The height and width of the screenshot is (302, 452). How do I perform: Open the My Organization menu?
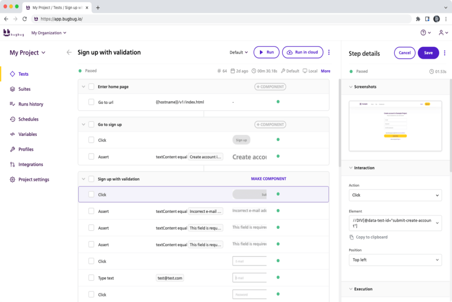click(49, 33)
